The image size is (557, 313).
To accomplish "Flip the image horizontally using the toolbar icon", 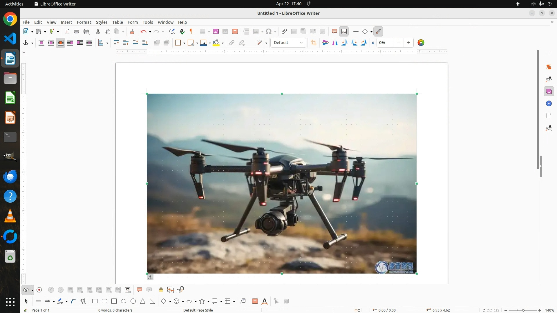I will coord(335,43).
